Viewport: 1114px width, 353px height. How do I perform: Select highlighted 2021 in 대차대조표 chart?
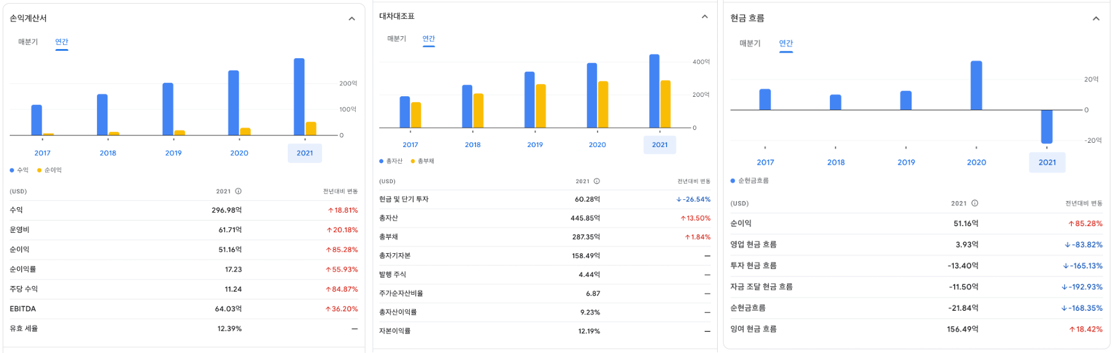tap(660, 145)
